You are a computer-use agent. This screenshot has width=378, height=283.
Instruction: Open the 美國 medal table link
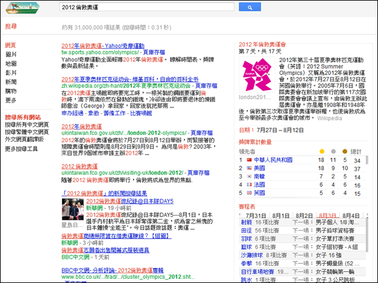pyautogui.click(x=259, y=168)
